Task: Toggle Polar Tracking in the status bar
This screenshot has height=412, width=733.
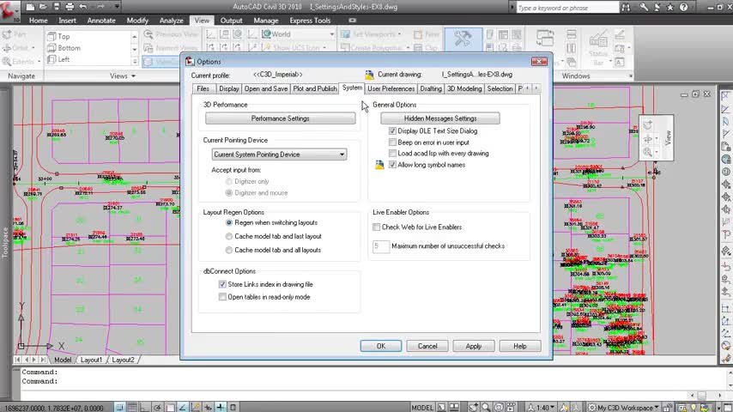Action: coord(158,408)
